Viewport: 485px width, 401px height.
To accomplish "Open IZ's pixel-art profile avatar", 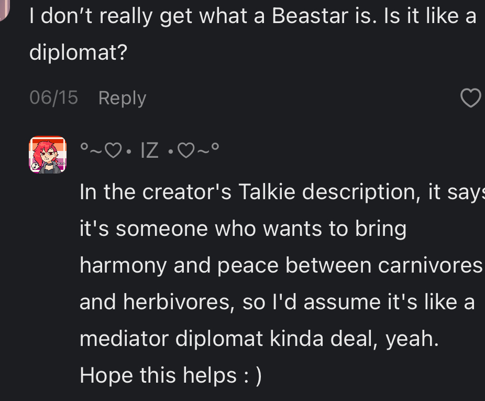I will coord(48,155).
